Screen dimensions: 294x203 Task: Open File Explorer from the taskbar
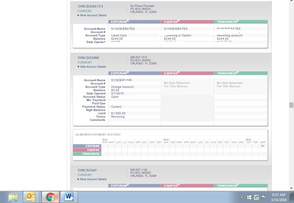click(x=13, y=197)
